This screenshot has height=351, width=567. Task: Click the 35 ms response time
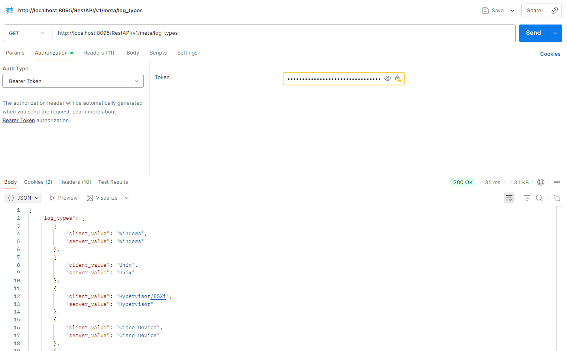click(492, 183)
